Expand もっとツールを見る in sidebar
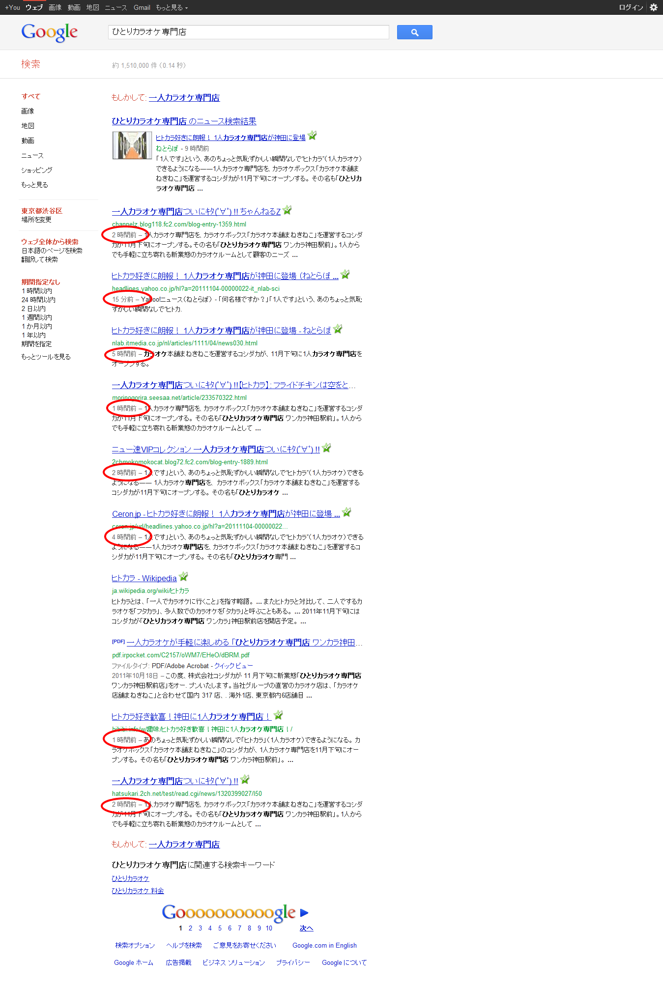This screenshot has height=985, width=663. [x=46, y=357]
